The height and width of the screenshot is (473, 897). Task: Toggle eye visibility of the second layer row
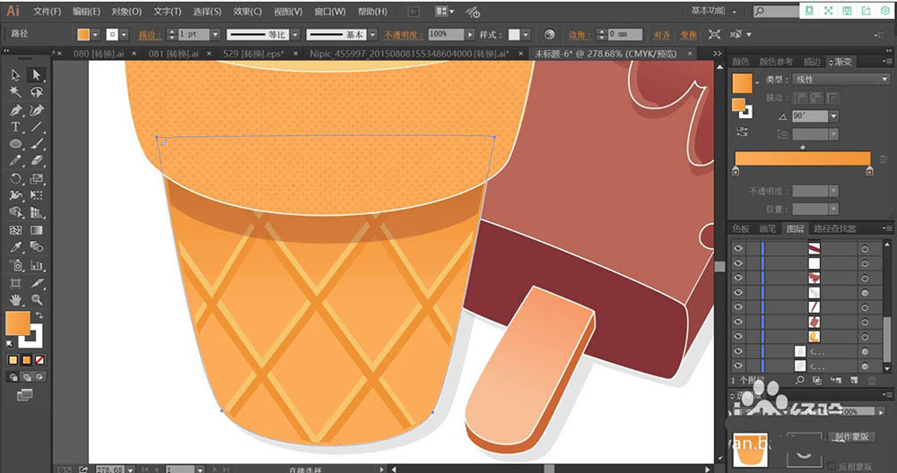click(738, 263)
